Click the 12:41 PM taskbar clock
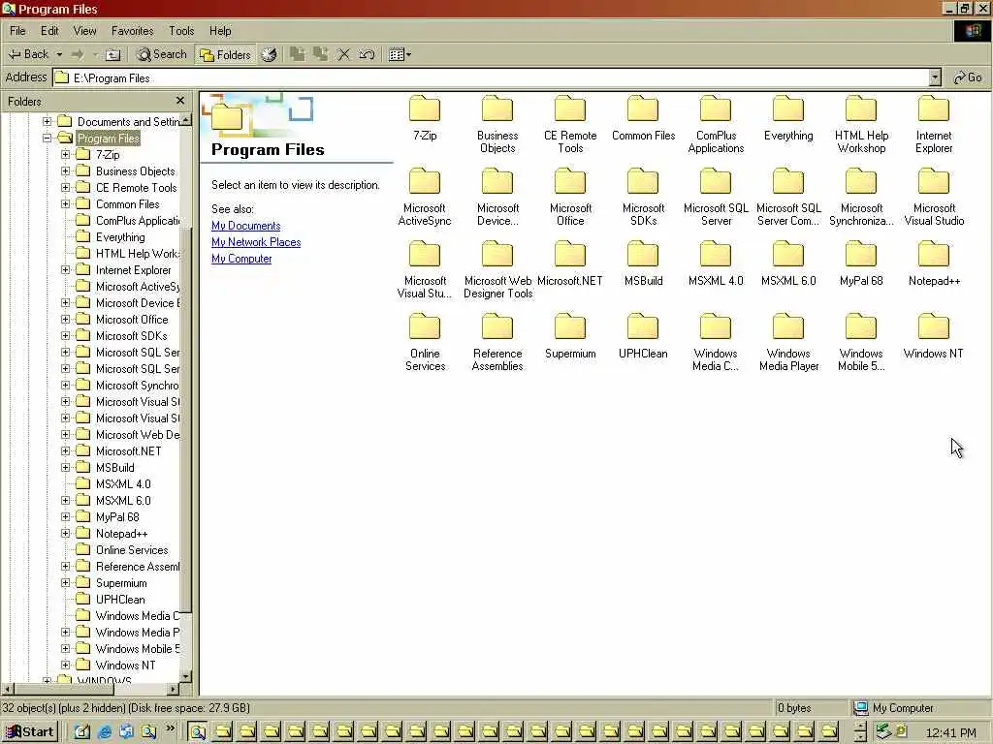This screenshot has width=993, height=744. [950, 732]
